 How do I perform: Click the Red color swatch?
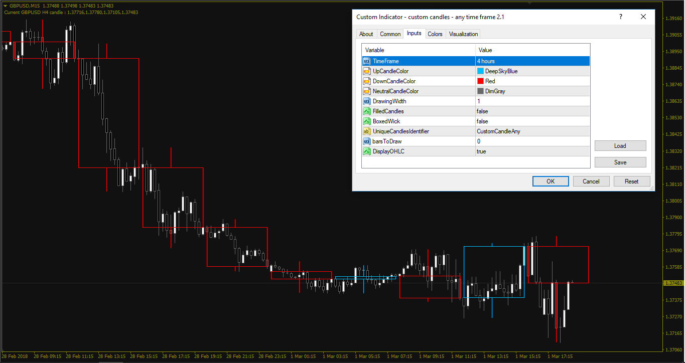click(x=480, y=81)
